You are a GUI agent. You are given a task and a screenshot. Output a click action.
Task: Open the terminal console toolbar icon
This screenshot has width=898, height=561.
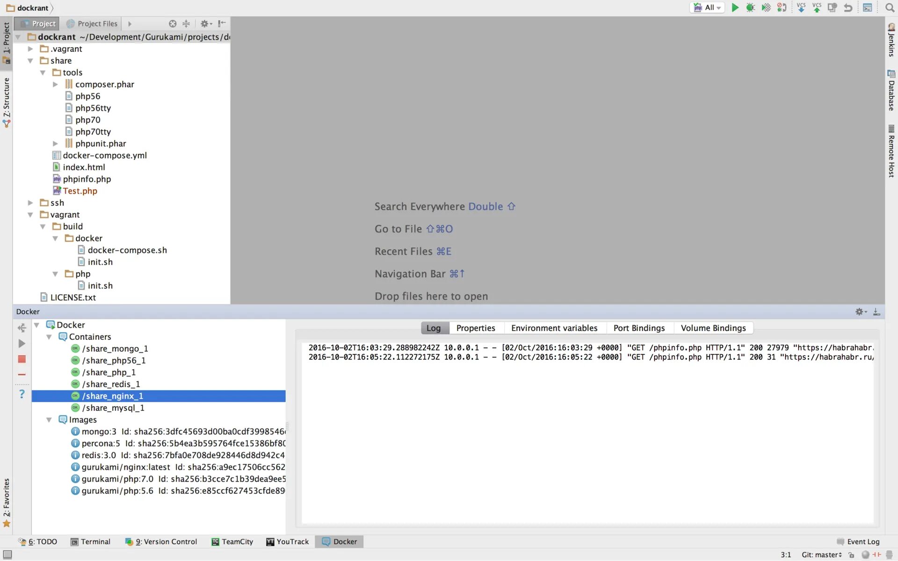(867, 7)
